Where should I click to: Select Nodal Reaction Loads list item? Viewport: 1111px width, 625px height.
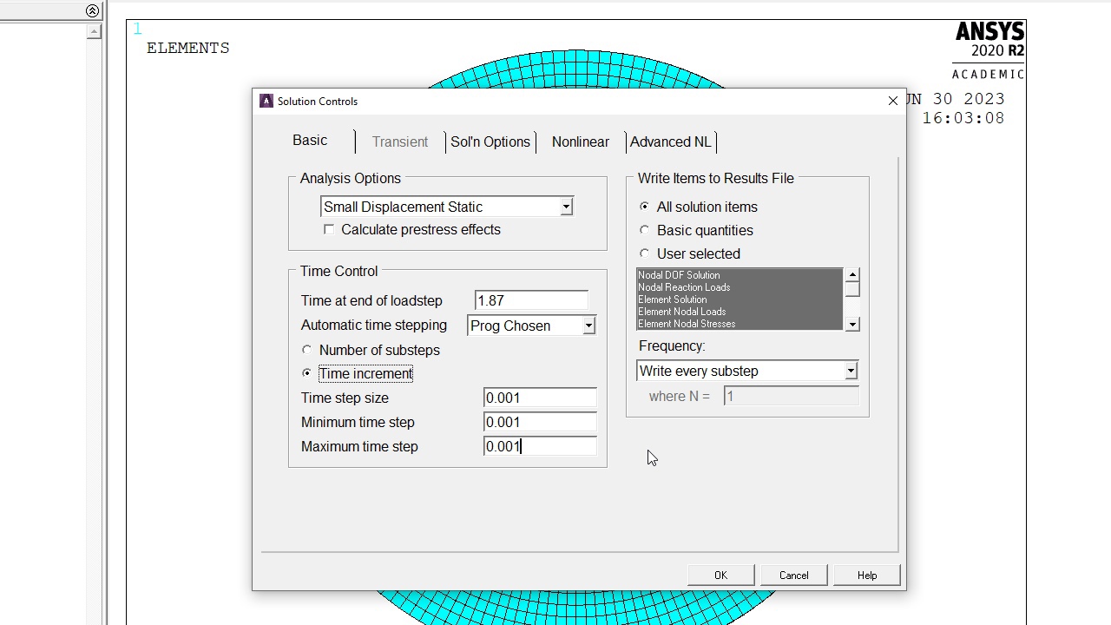[x=740, y=287]
